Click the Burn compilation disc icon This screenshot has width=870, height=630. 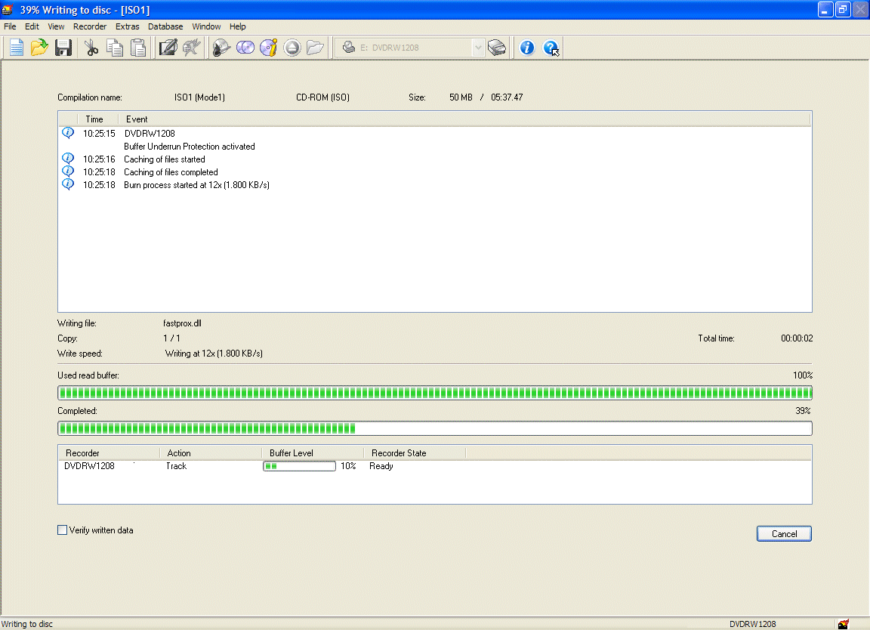(221, 48)
